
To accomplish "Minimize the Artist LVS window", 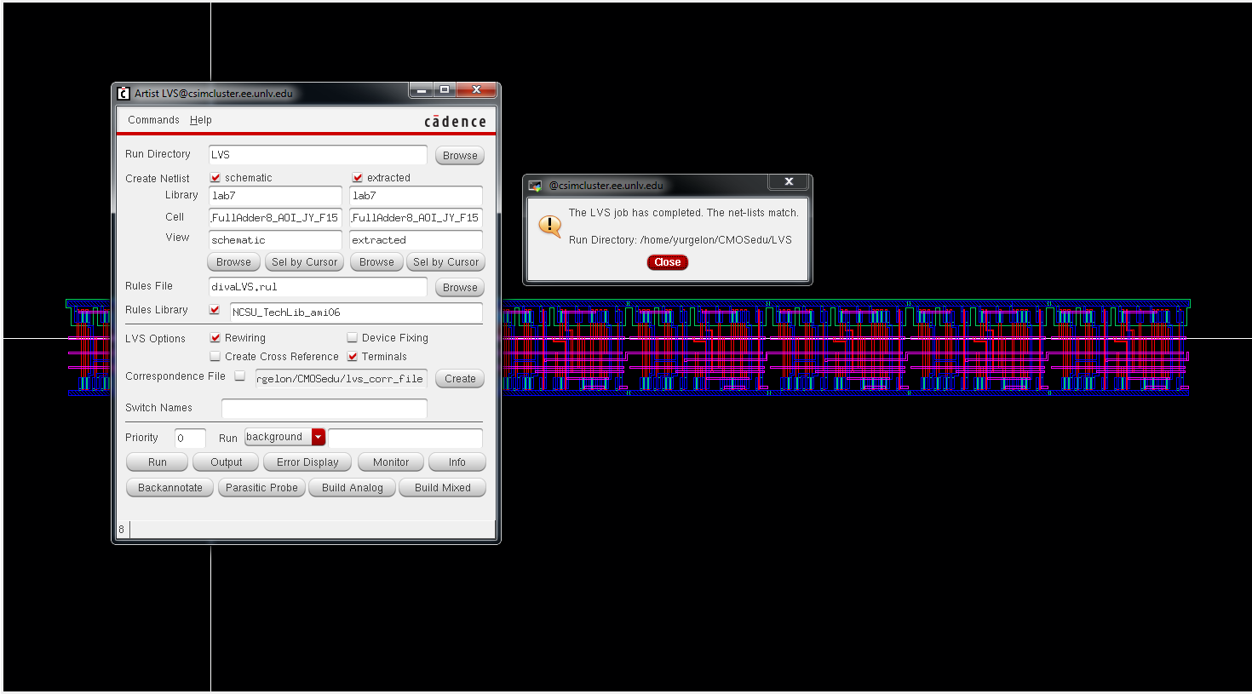I will tap(421, 89).
